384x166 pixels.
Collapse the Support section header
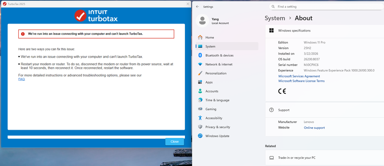[325, 110]
